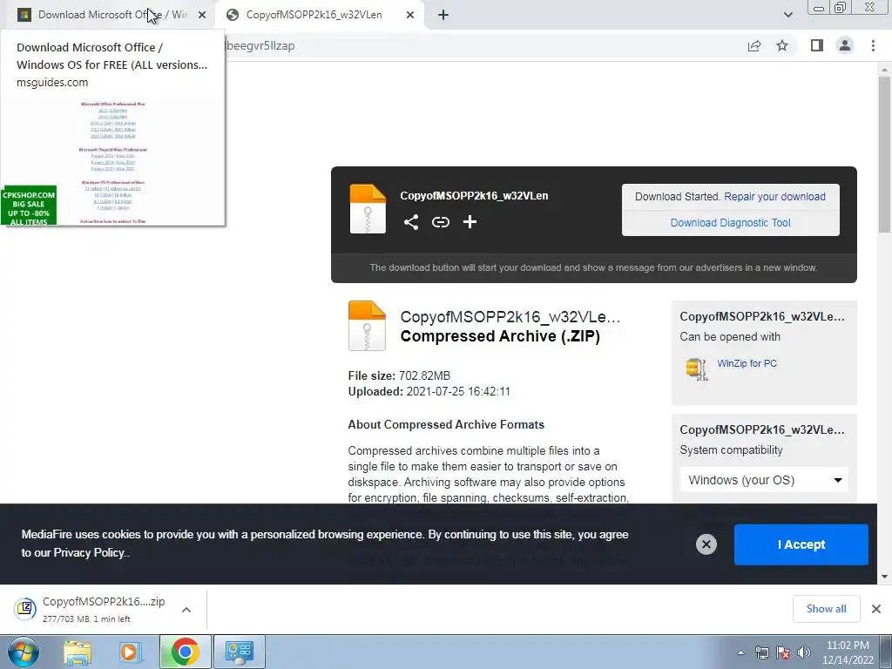Open Windows Start menu
892x669 pixels.
coord(24,652)
